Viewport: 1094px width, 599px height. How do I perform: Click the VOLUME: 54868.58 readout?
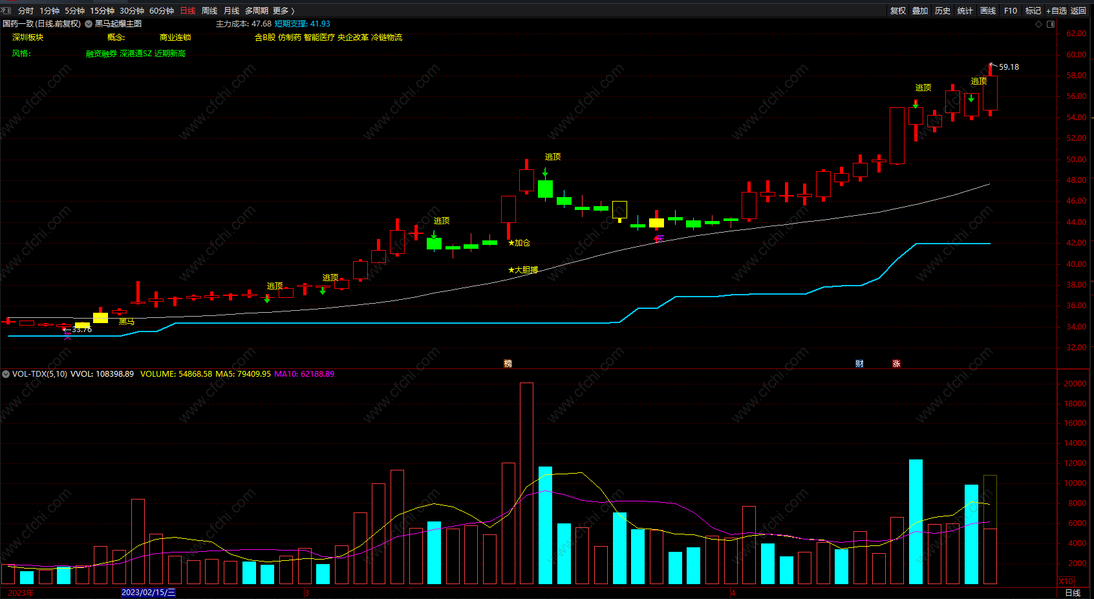coord(176,374)
